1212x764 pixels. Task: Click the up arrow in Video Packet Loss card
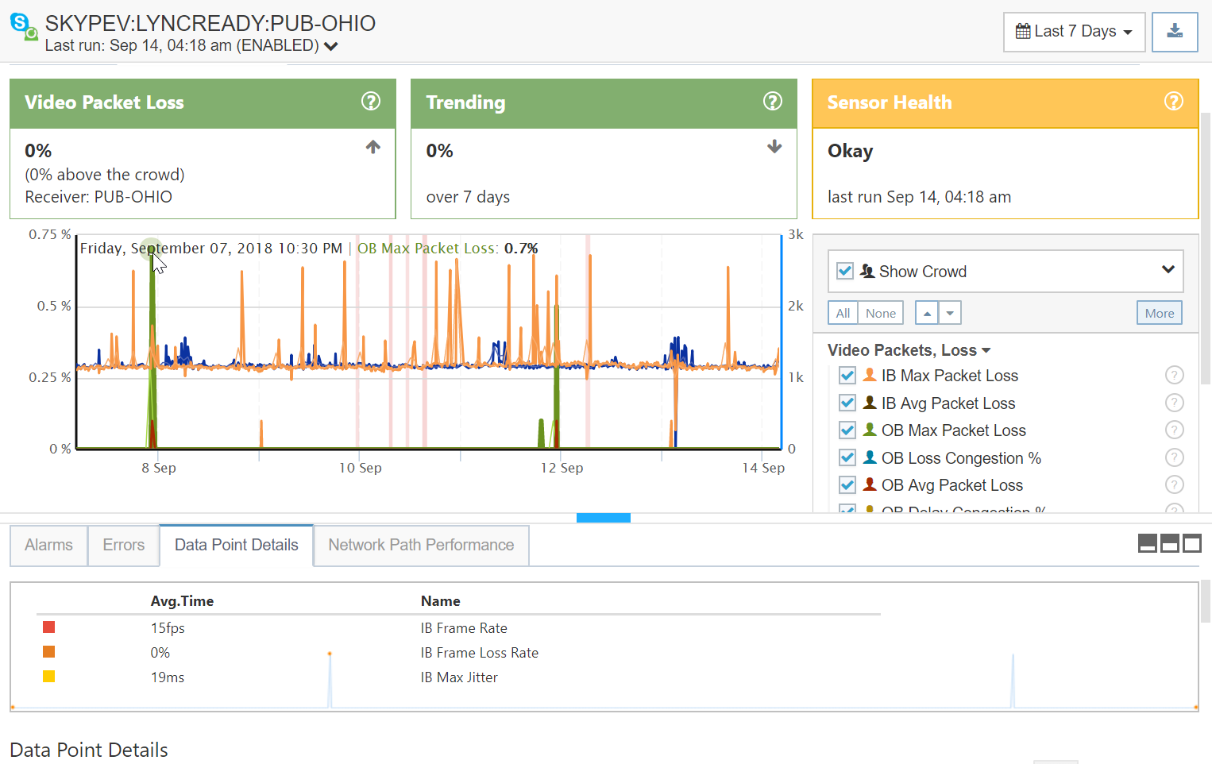373,147
